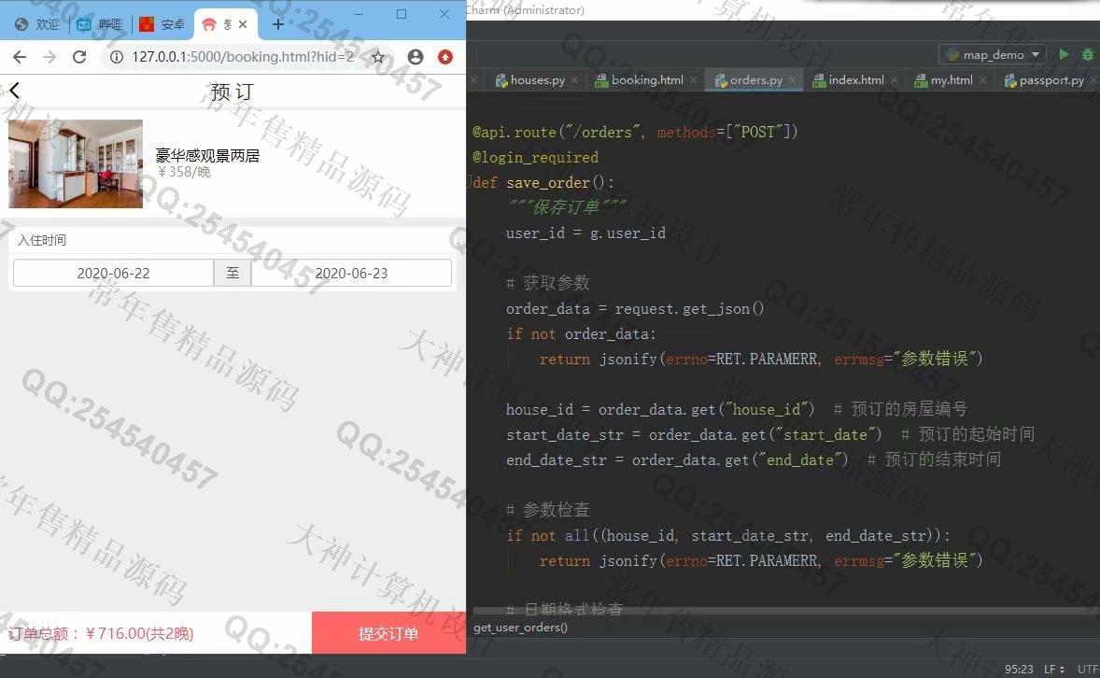The height and width of the screenshot is (678, 1100).
Task: Maximize the Chrome window
Action: 402,14
